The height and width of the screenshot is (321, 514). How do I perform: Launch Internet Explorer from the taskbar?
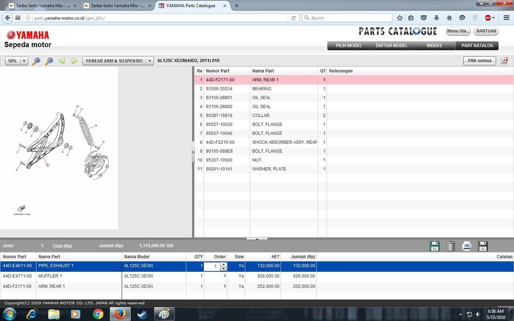31,314
